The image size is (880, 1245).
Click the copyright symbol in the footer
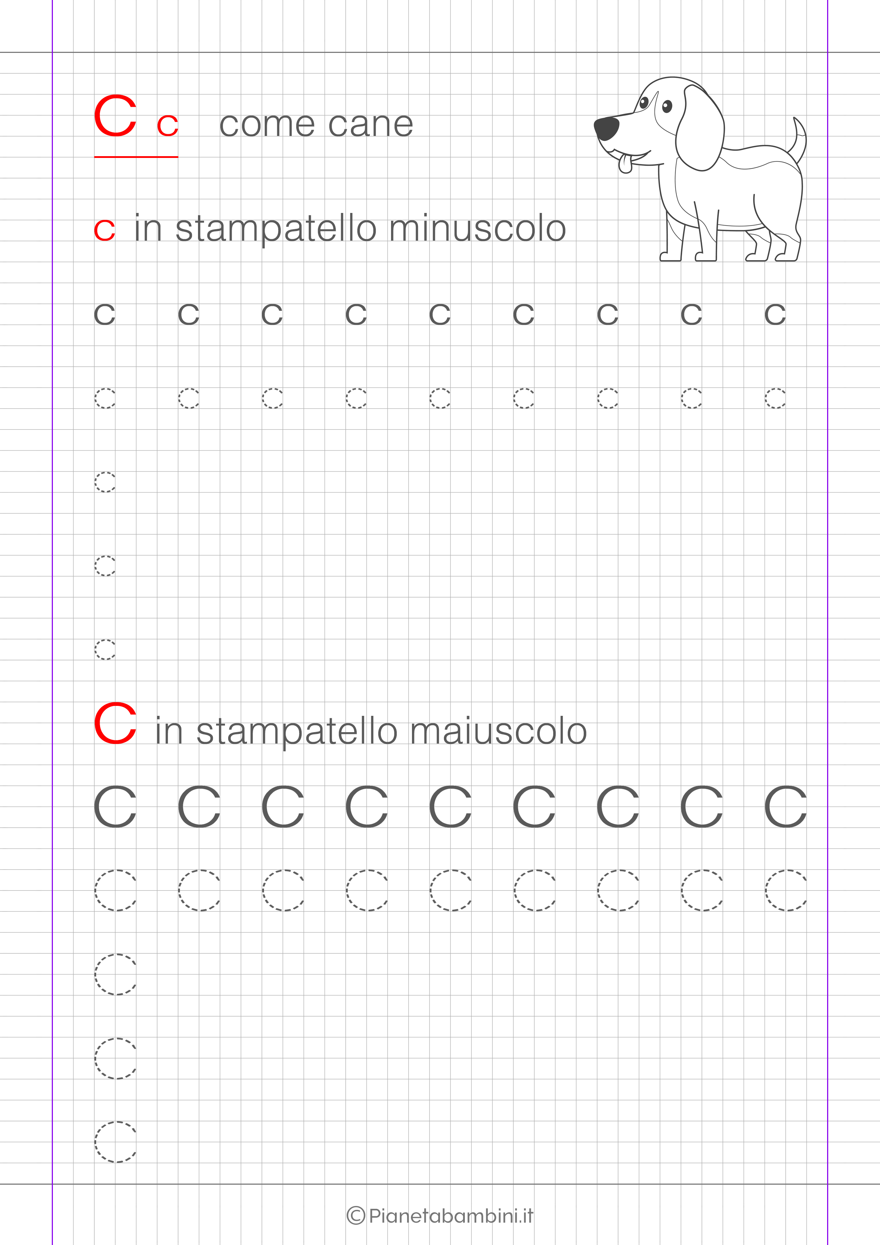(356, 1215)
